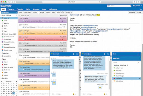This screenshot has width=143, height=96.
Task: Click the Spam button
Action: click(53, 12)
